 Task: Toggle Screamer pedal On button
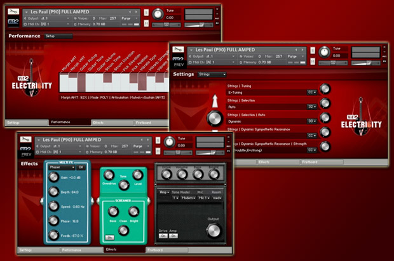(x=109, y=237)
